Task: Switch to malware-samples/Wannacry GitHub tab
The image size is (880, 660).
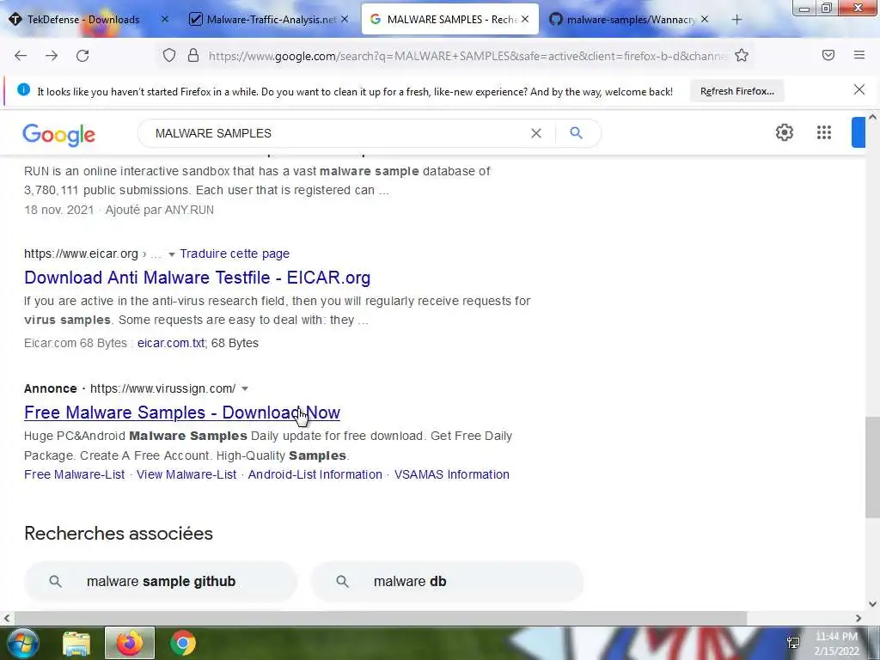Action: point(631,19)
